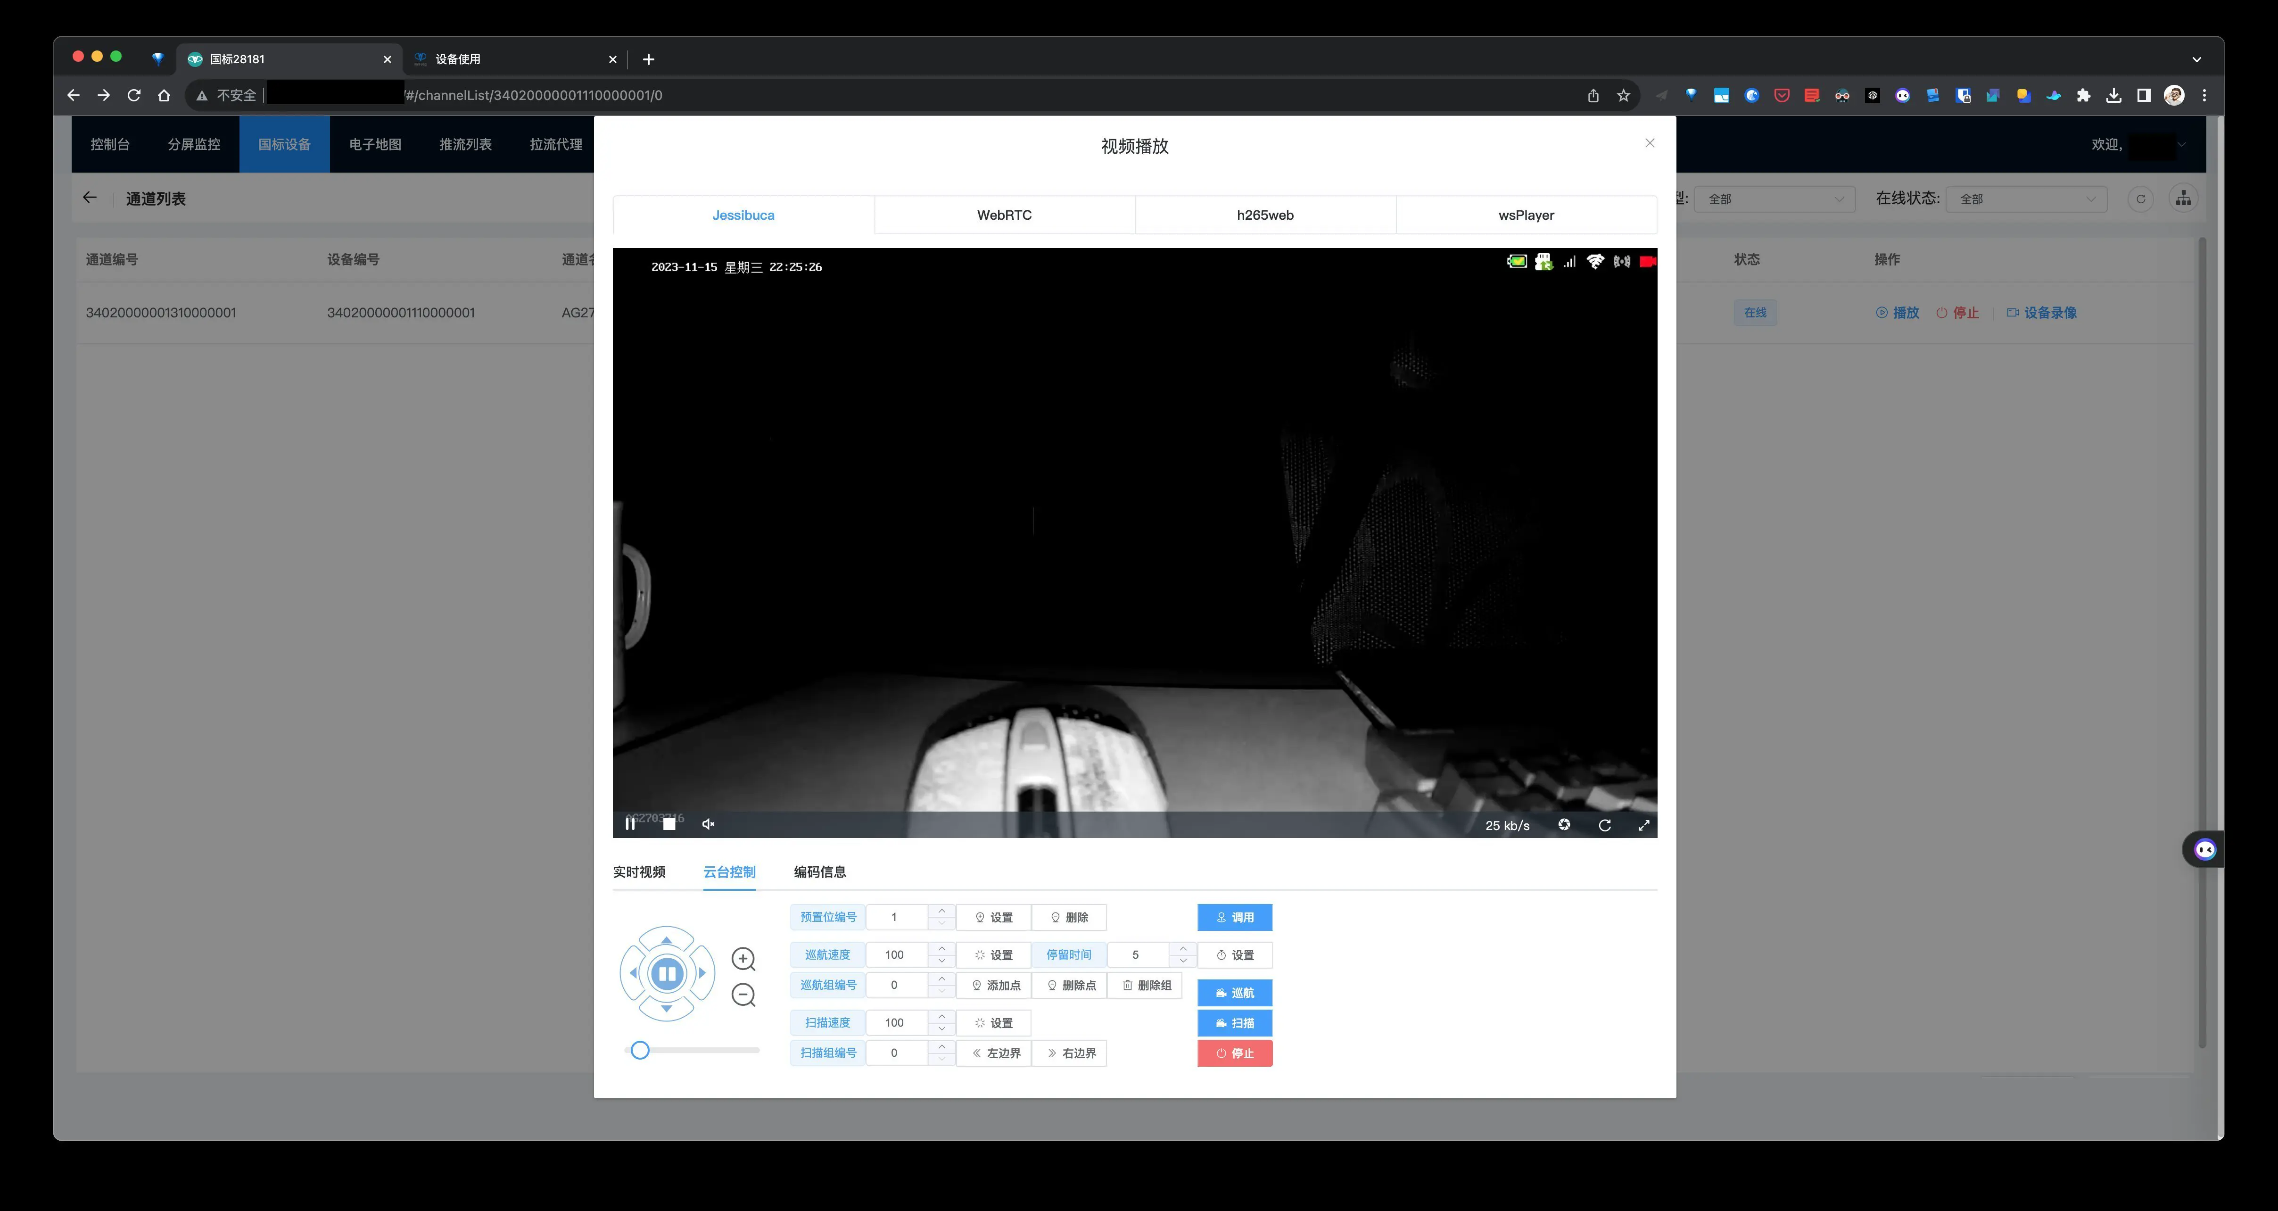Click PTZ zoom out magnifier
This screenshot has width=2278, height=1211.
click(743, 995)
